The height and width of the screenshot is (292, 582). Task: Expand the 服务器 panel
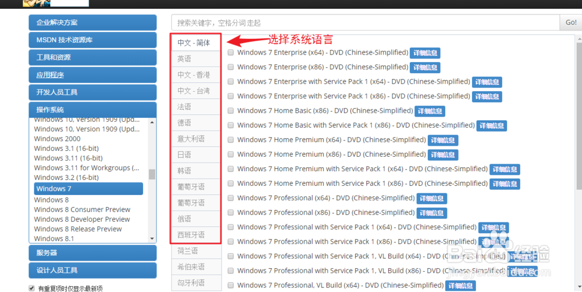coord(93,253)
